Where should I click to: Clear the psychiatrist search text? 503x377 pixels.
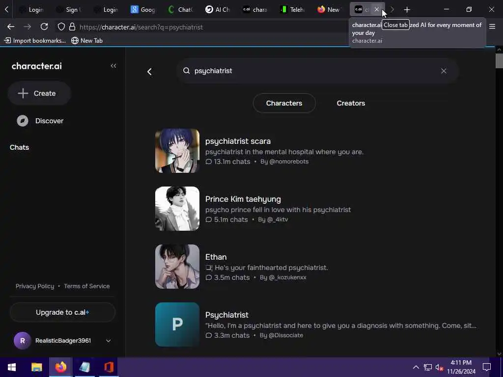click(x=444, y=71)
